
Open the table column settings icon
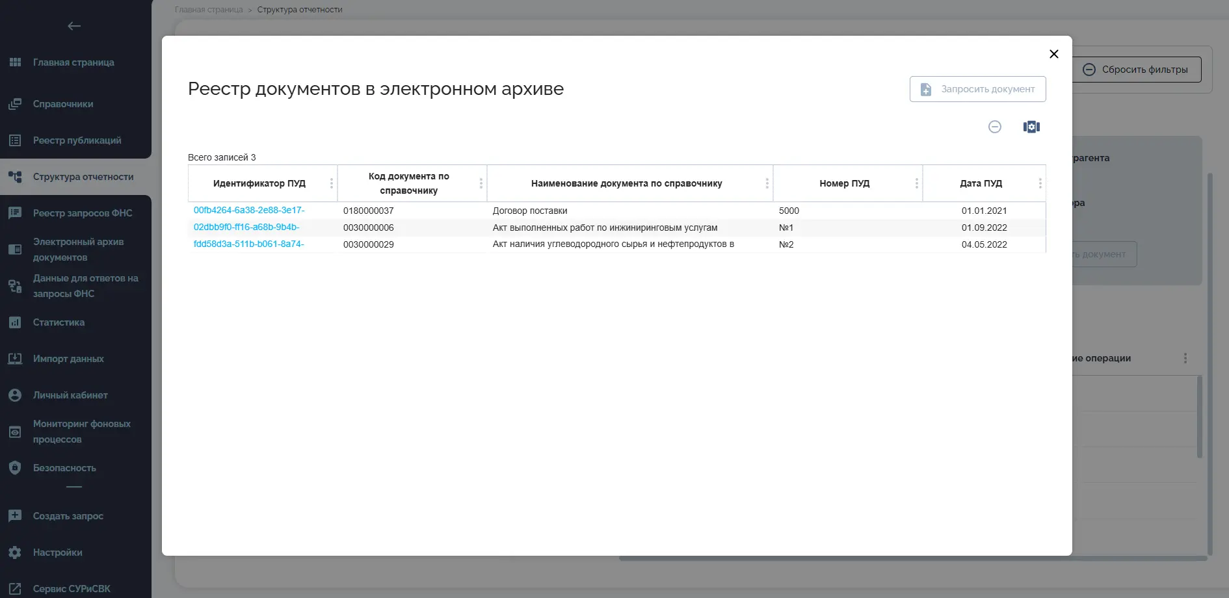coord(1031,127)
